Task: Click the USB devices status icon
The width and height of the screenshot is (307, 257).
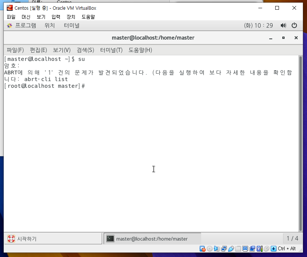Action: [231, 248]
